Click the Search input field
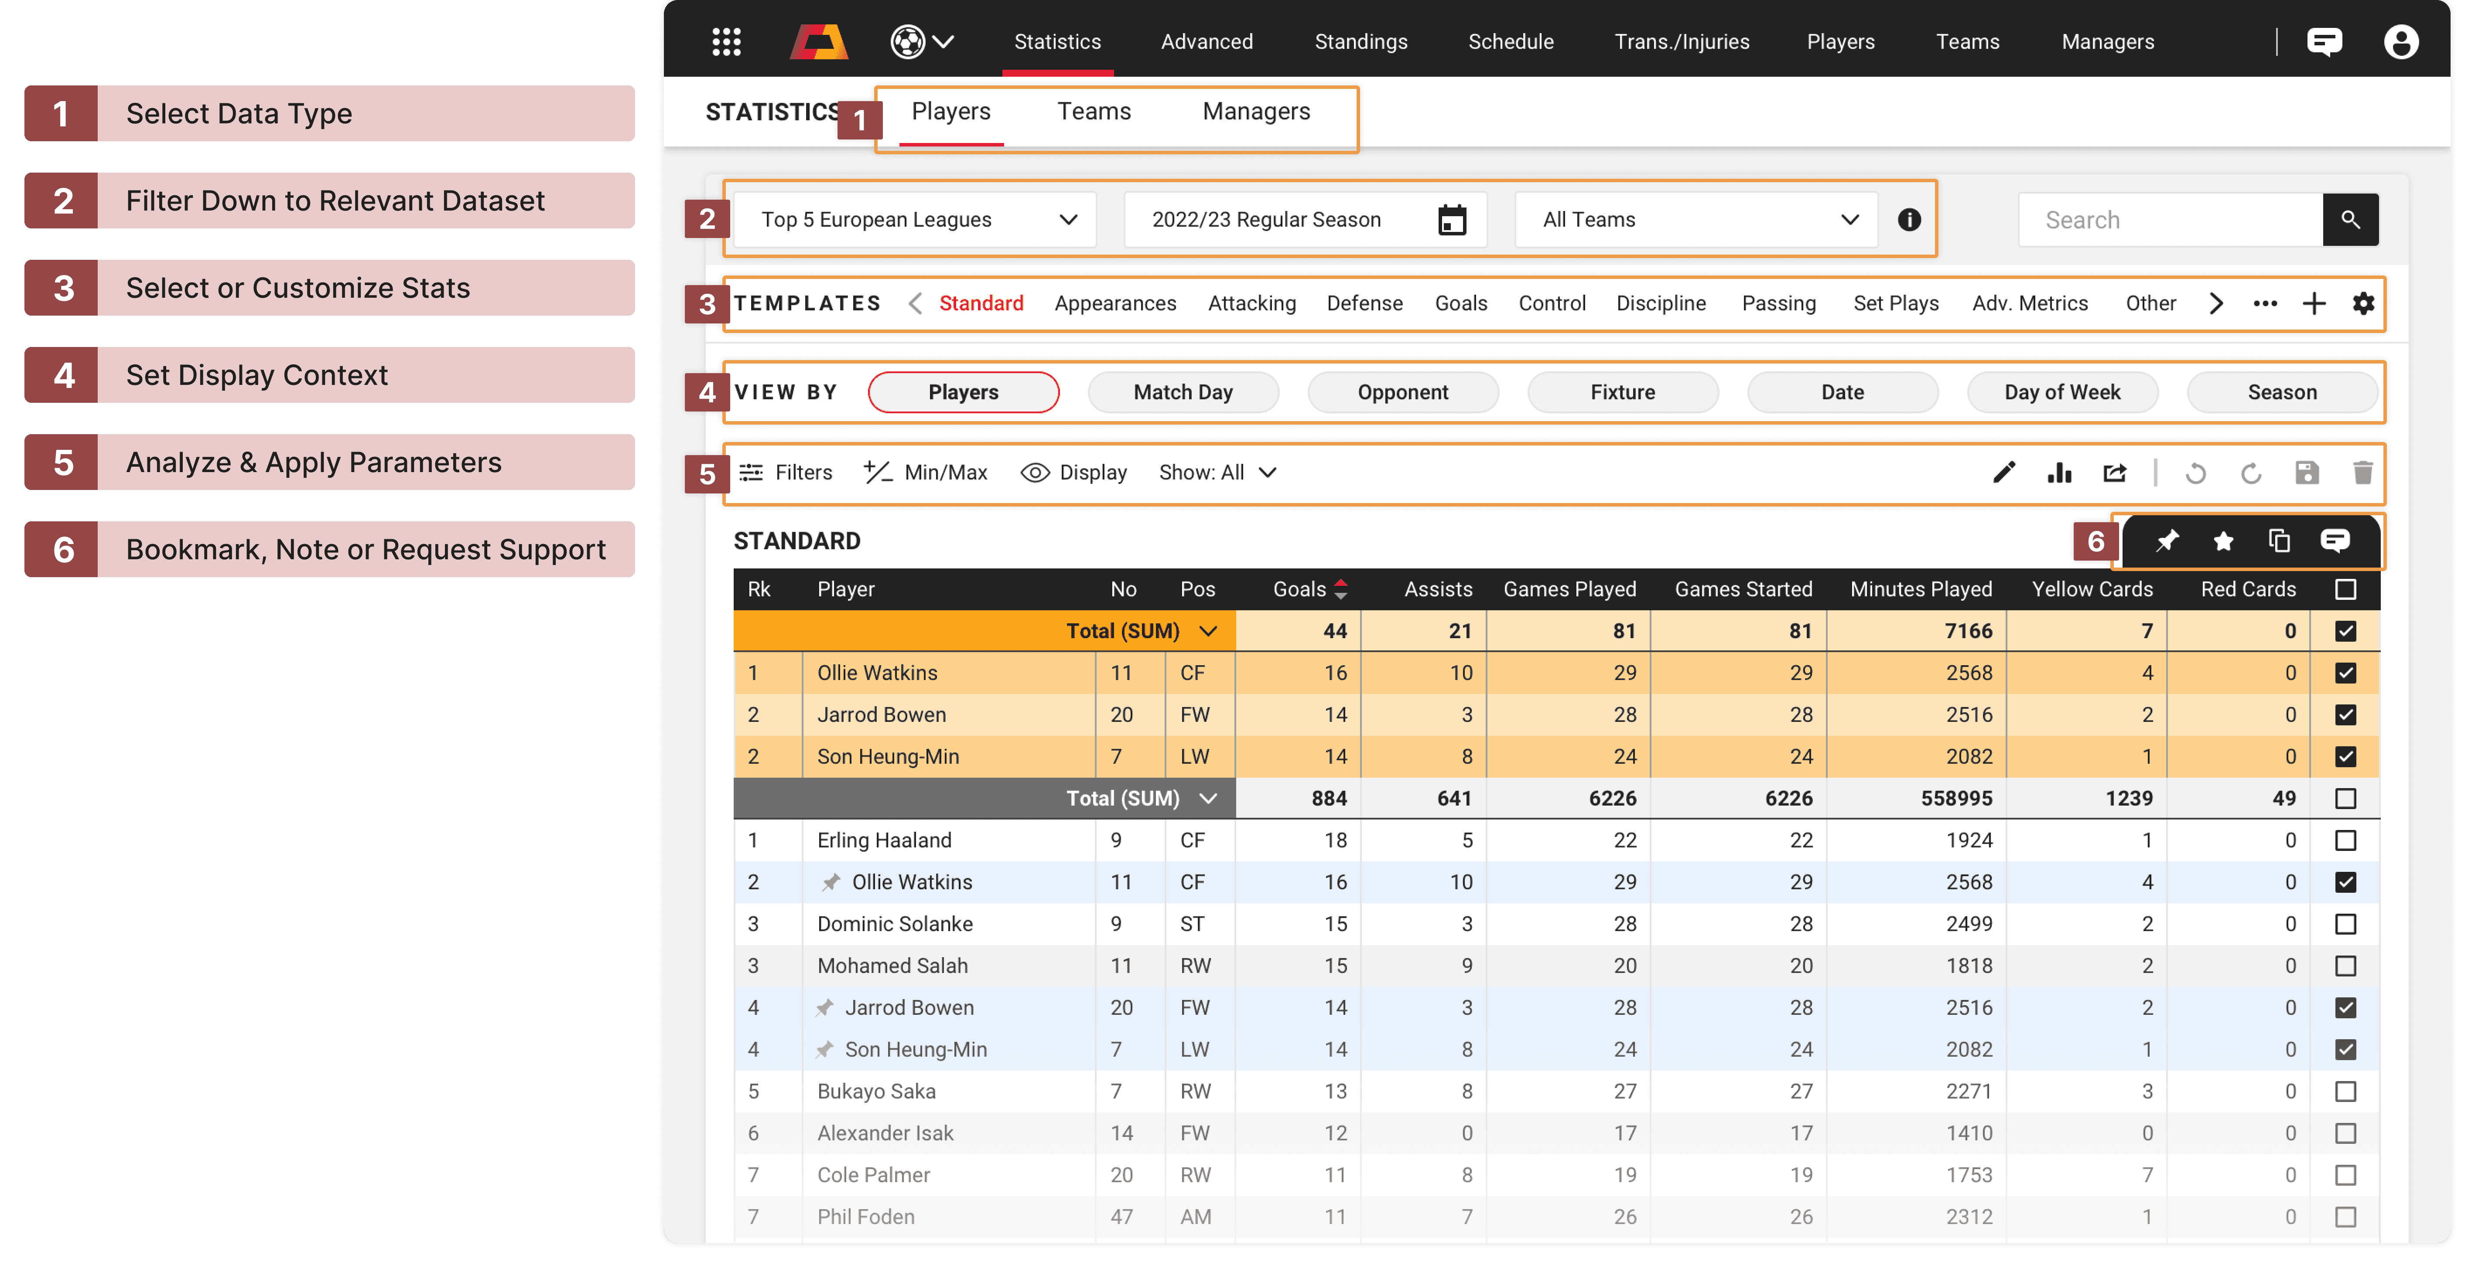 [x=2170, y=220]
